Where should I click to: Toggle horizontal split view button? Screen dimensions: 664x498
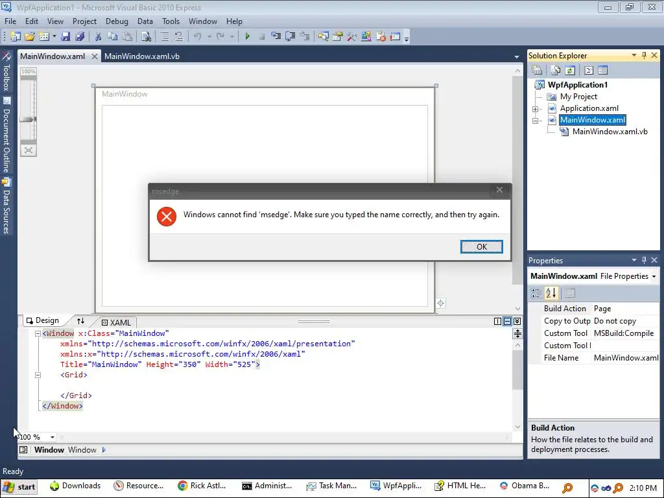tap(507, 322)
